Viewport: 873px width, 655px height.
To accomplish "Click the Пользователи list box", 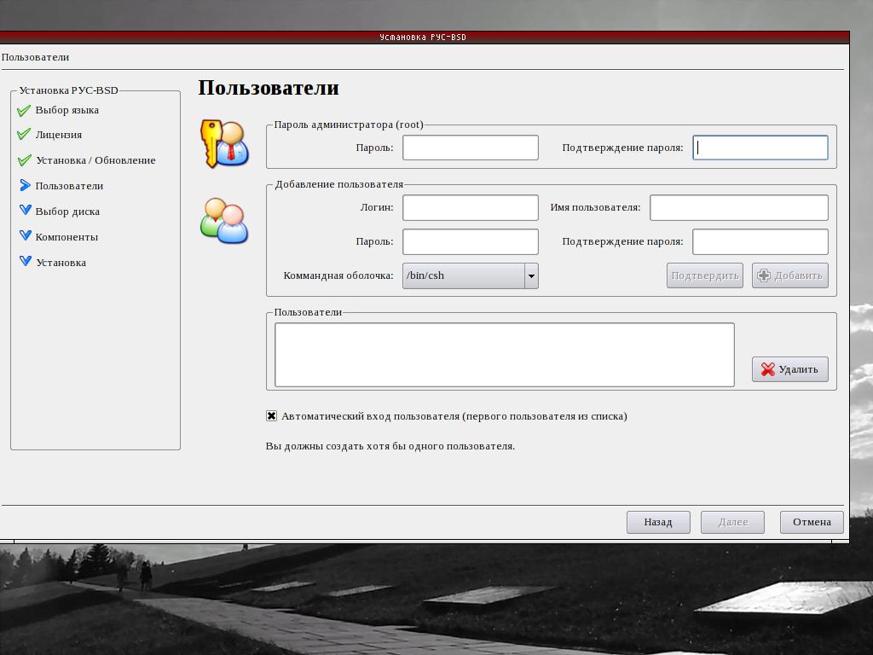I will coord(504,355).
